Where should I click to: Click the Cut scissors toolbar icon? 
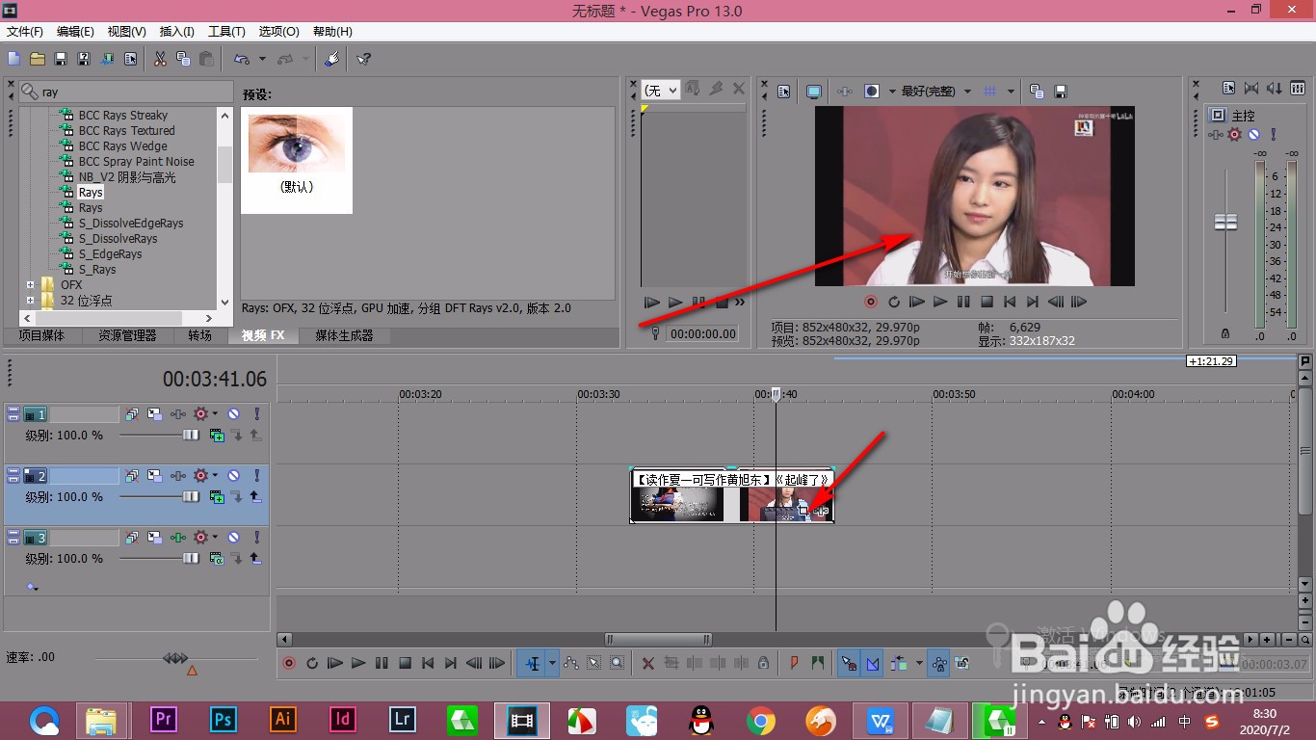point(160,59)
